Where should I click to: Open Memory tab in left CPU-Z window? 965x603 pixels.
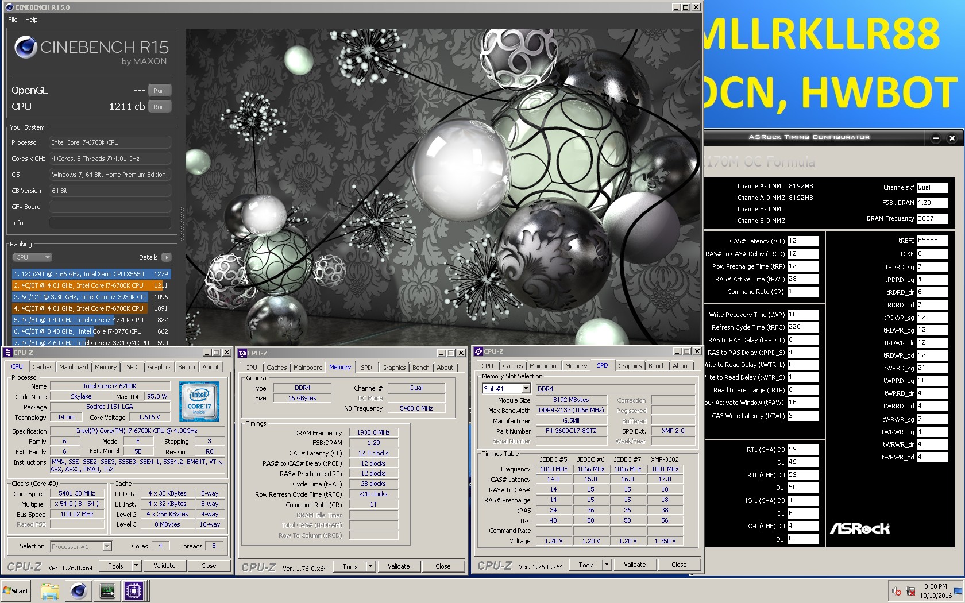pos(106,367)
